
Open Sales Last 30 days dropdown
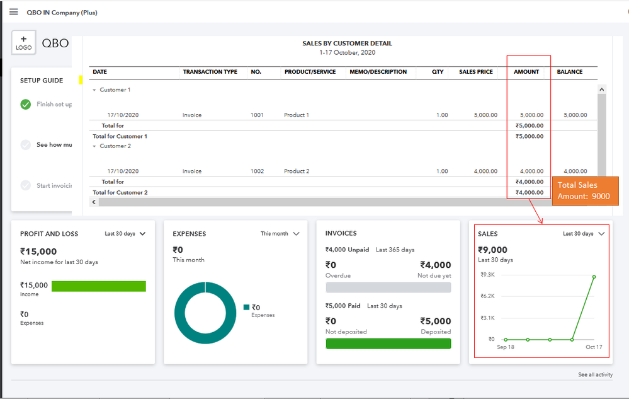tap(584, 234)
